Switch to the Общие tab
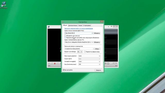Image resolution: width=165 pixels, height=93 pixels. (x=65, y=25)
